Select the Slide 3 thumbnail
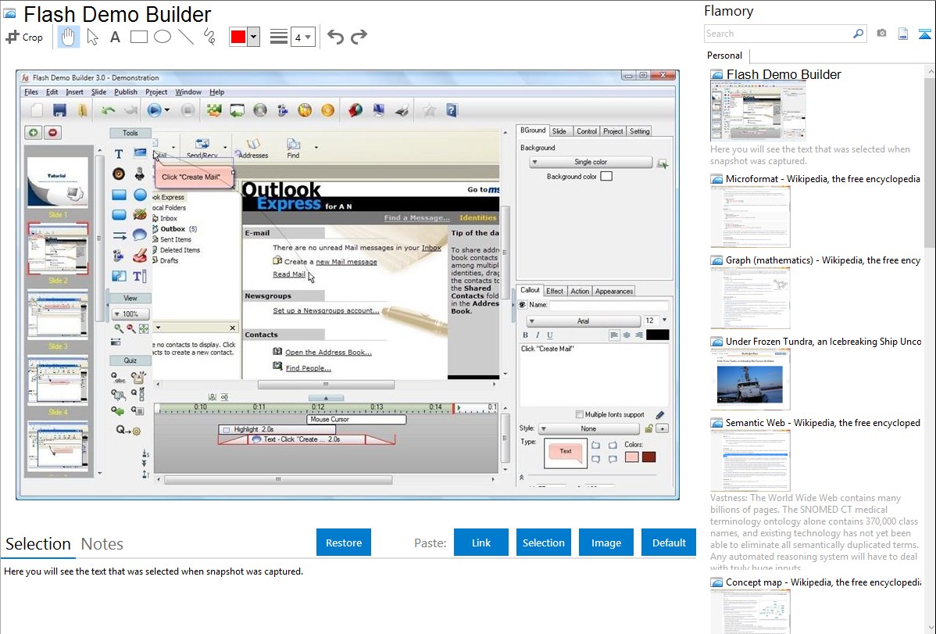 (x=57, y=315)
